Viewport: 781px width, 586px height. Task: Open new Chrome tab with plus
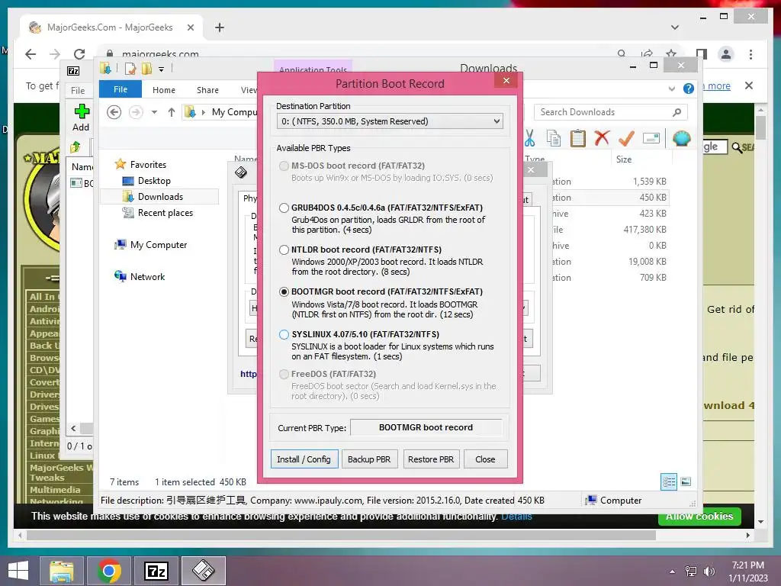tap(220, 27)
